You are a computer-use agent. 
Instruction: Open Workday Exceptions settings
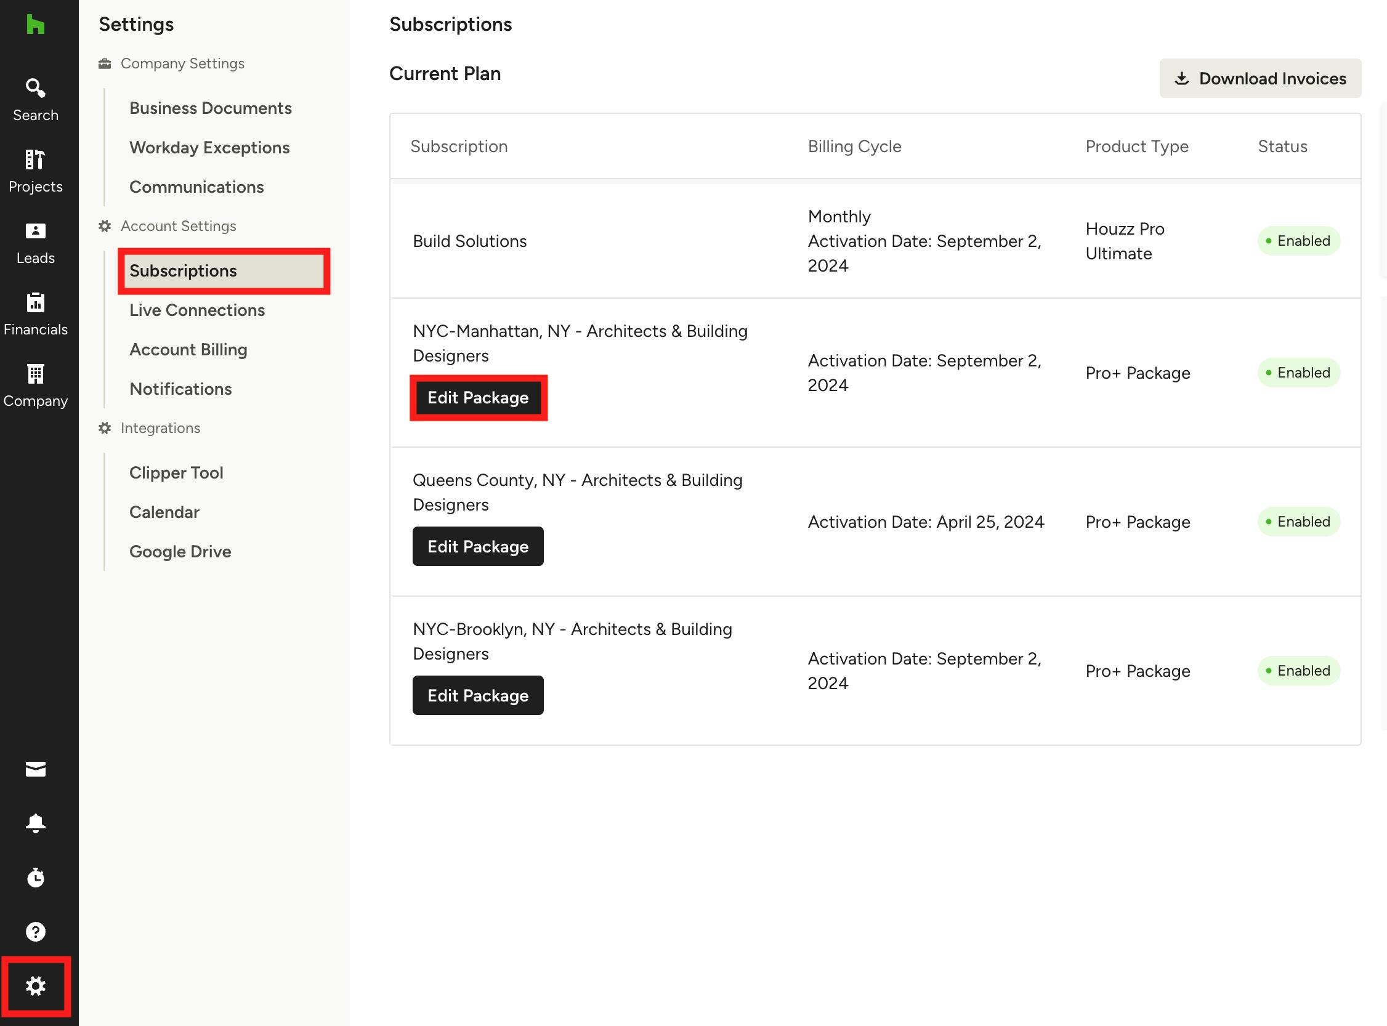point(209,148)
